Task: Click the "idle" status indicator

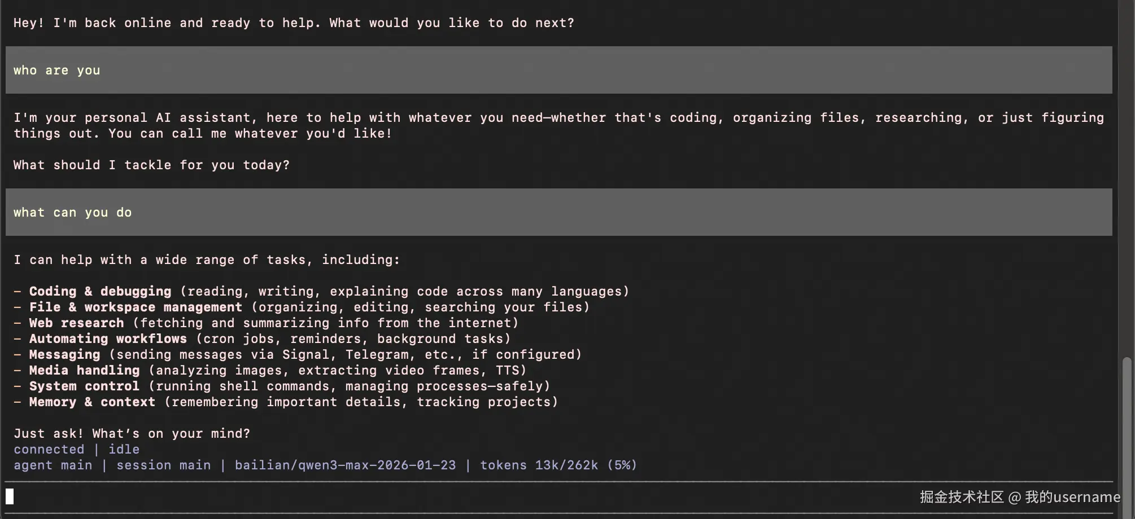Action: point(124,450)
